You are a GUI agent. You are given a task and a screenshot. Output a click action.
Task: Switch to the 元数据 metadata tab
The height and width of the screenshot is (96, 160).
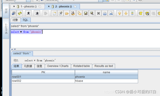coord(28,66)
